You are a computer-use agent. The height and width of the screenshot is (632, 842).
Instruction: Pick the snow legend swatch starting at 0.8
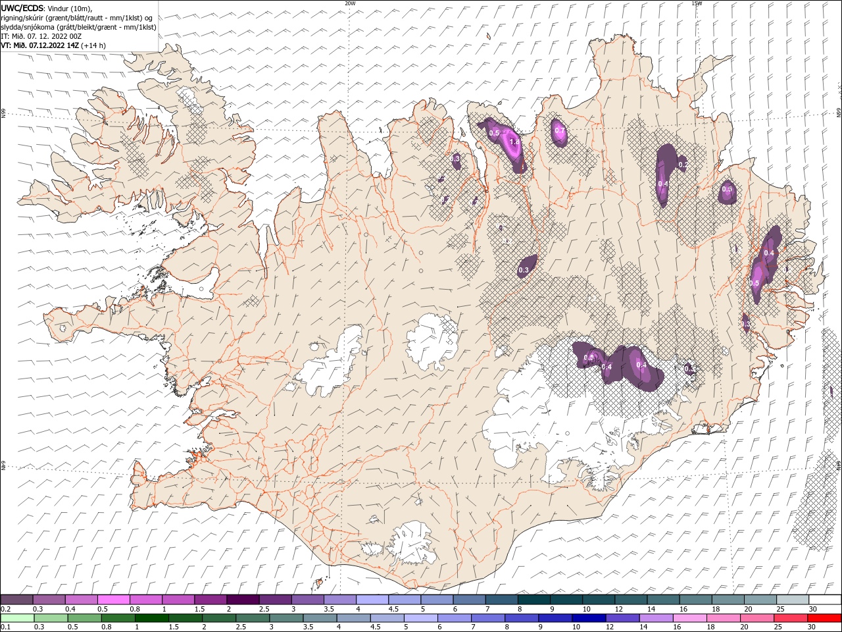point(145,600)
